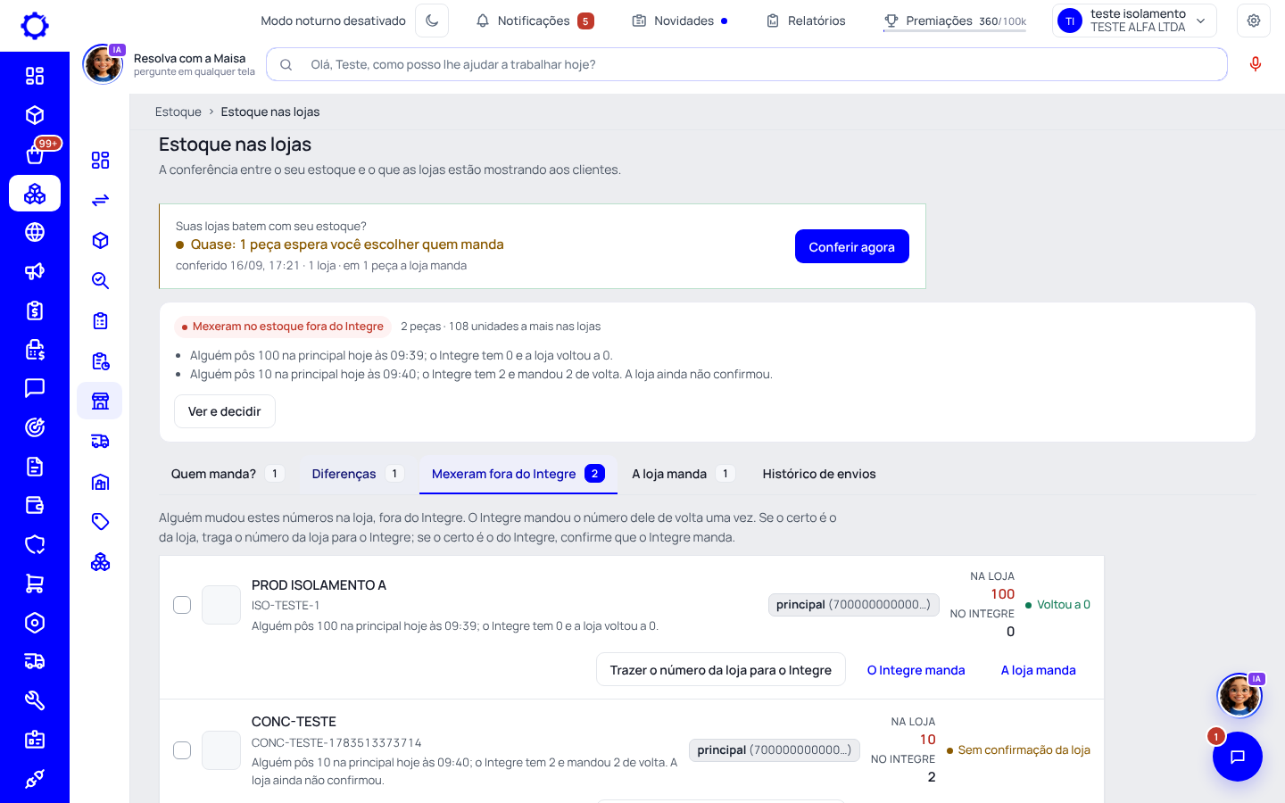
Task: Toggle night mode with the moon button
Action: [432, 21]
